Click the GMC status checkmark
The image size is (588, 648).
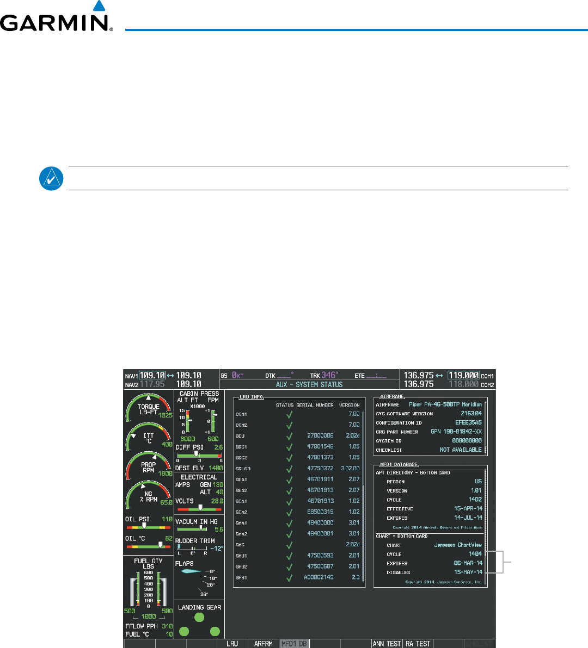coord(289,545)
